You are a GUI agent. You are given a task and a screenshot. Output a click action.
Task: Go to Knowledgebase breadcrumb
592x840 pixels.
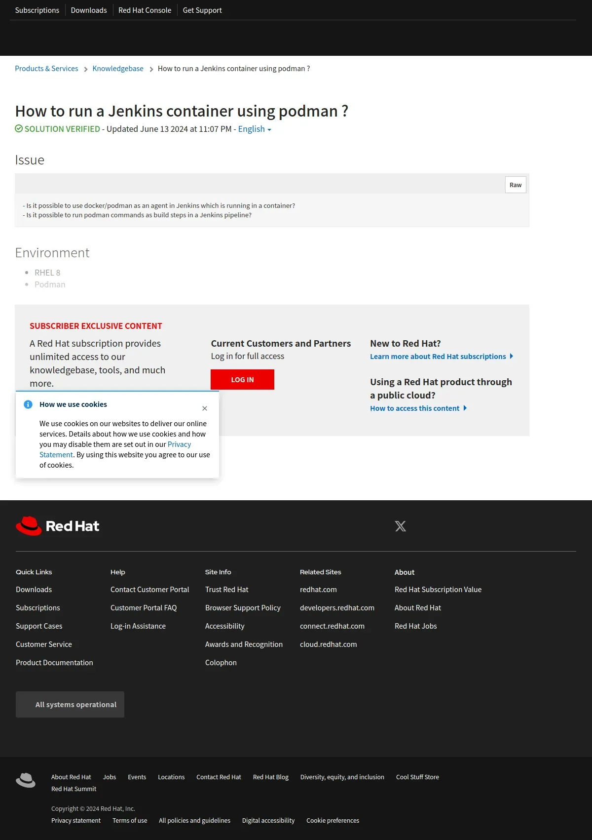(x=118, y=69)
